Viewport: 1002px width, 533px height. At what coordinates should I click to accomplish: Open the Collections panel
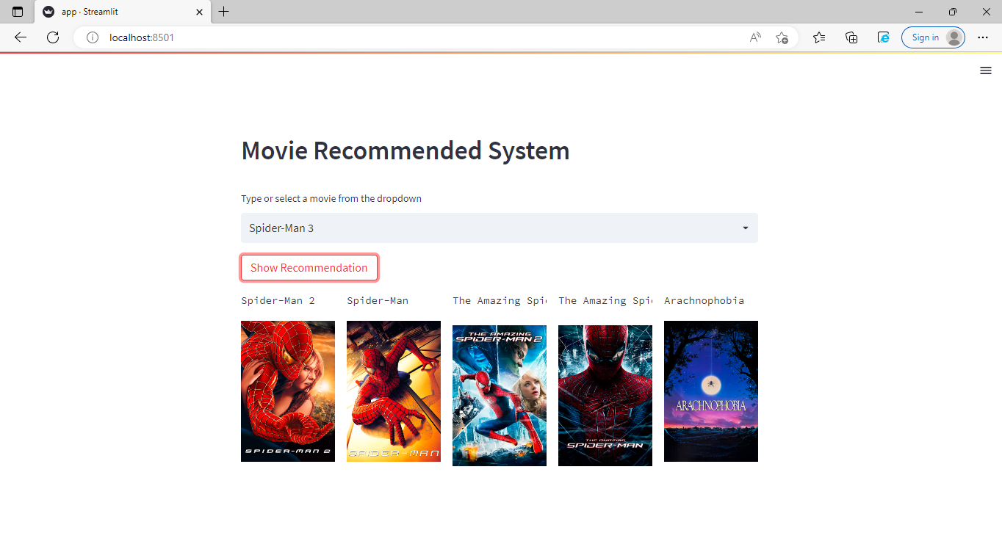851,37
